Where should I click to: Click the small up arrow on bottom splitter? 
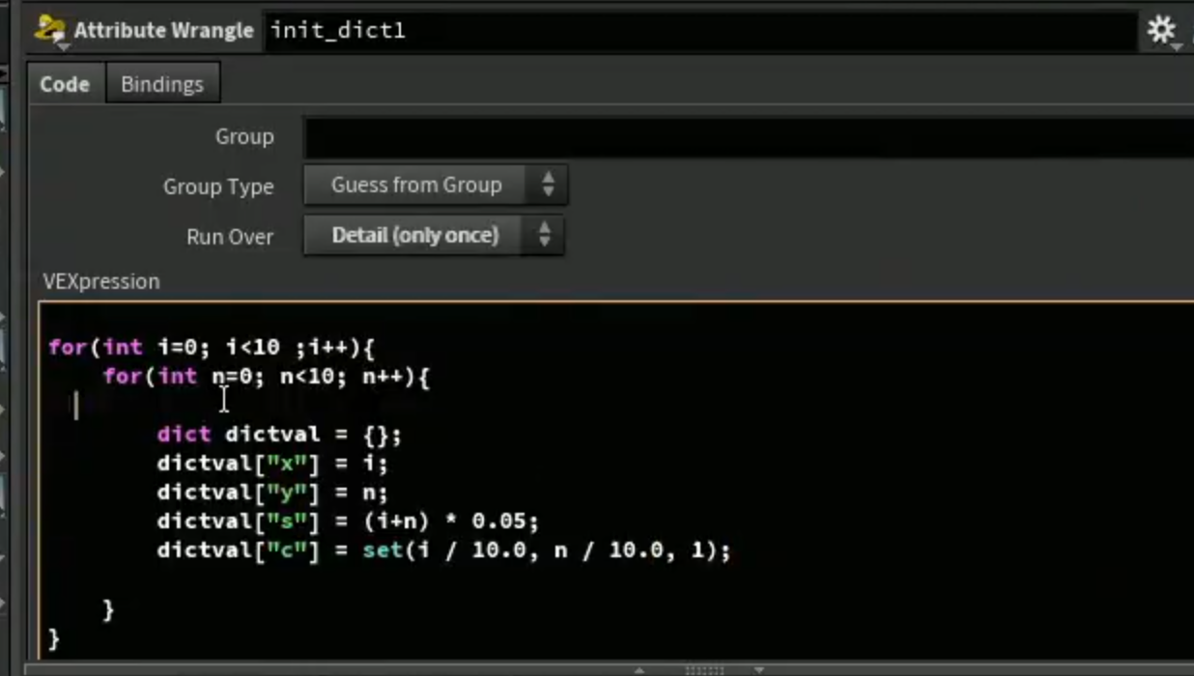click(640, 669)
